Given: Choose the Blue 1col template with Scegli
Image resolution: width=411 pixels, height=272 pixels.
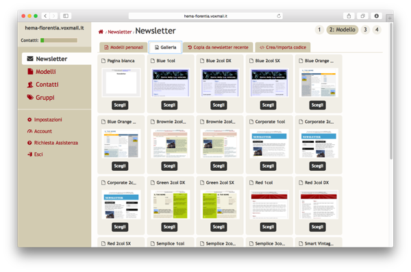Looking at the screenshot, I should pos(169,105).
